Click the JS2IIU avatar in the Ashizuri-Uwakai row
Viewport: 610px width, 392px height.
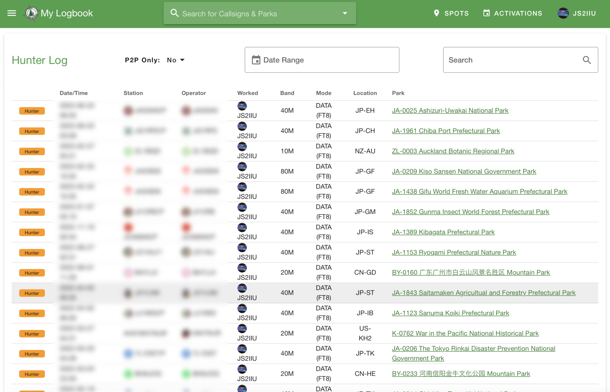[x=242, y=106]
